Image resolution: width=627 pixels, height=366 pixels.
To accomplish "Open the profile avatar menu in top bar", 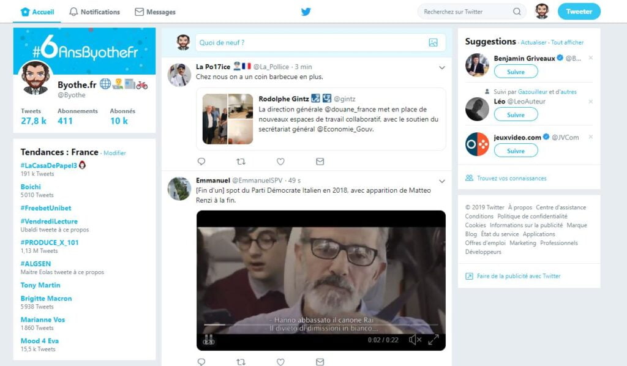I will pyautogui.click(x=542, y=11).
